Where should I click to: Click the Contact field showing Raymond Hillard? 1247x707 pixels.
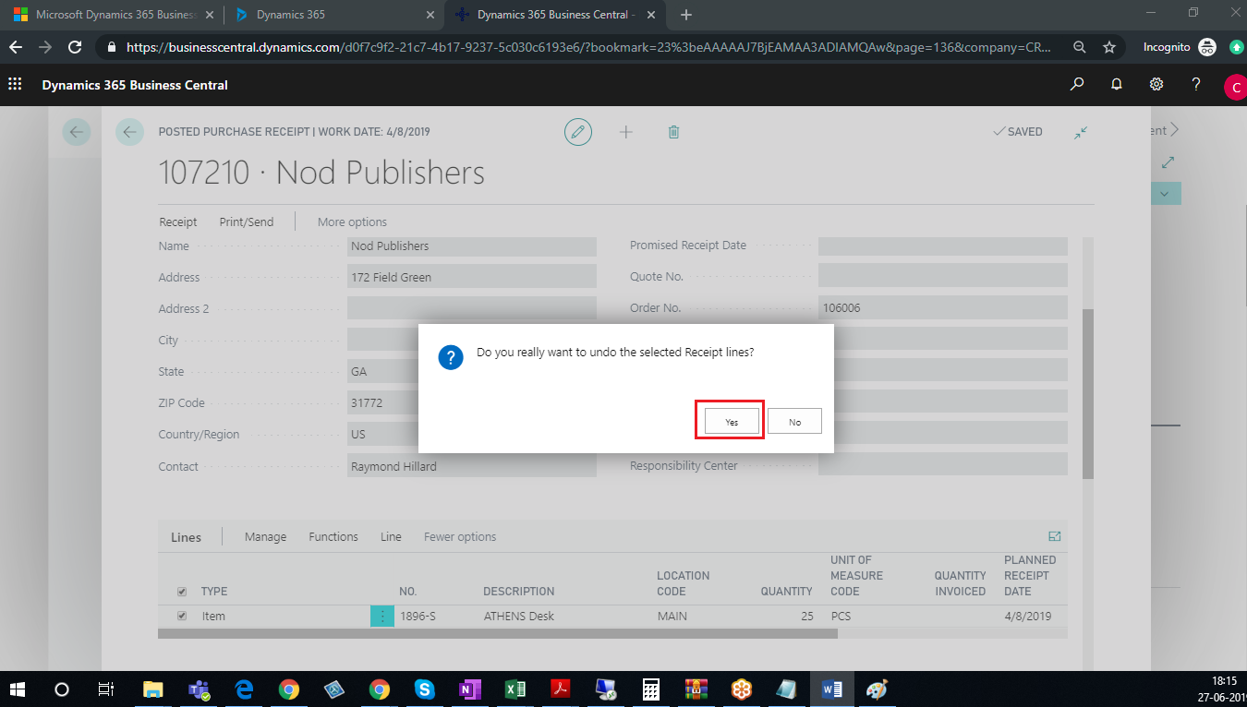(472, 466)
